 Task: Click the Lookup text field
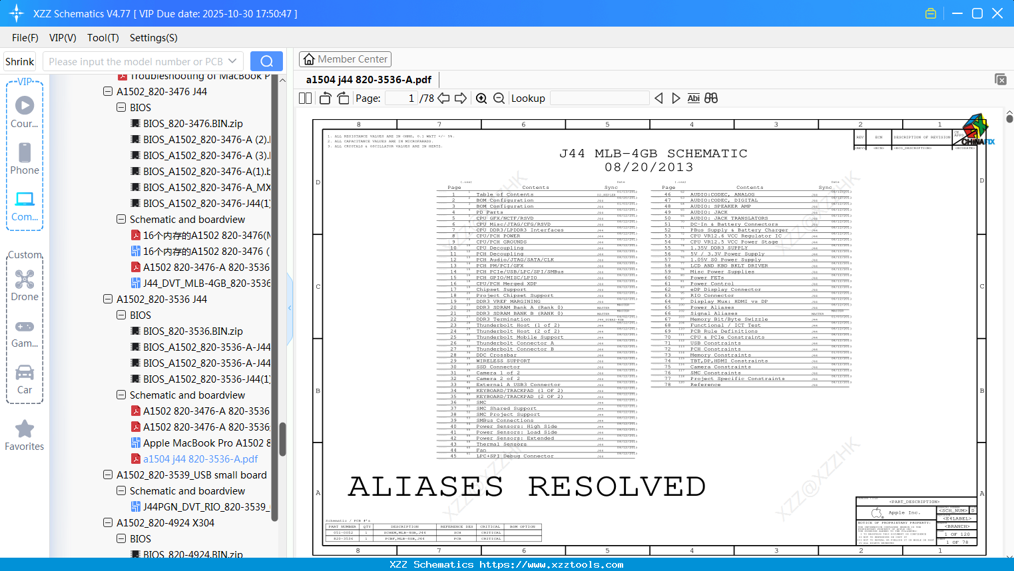pyautogui.click(x=599, y=98)
